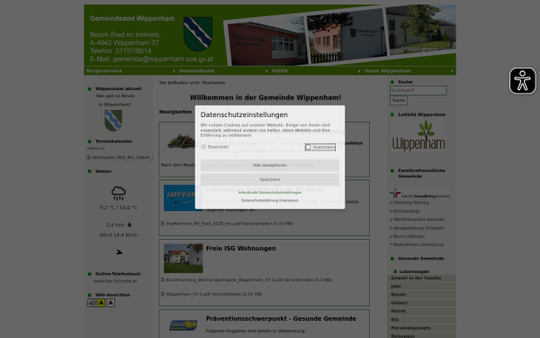Image resolution: width=540 pixels, height=338 pixels.
Task: Open the Terminkalender mehr link
Action: pyautogui.click(x=95, y=149)
